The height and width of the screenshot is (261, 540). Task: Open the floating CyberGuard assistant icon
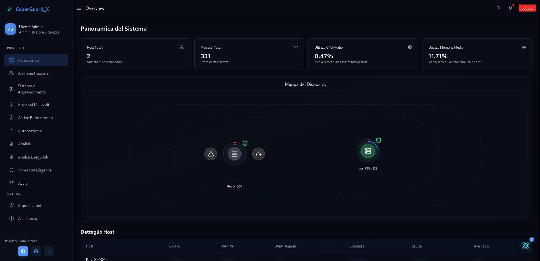[525, 246]
